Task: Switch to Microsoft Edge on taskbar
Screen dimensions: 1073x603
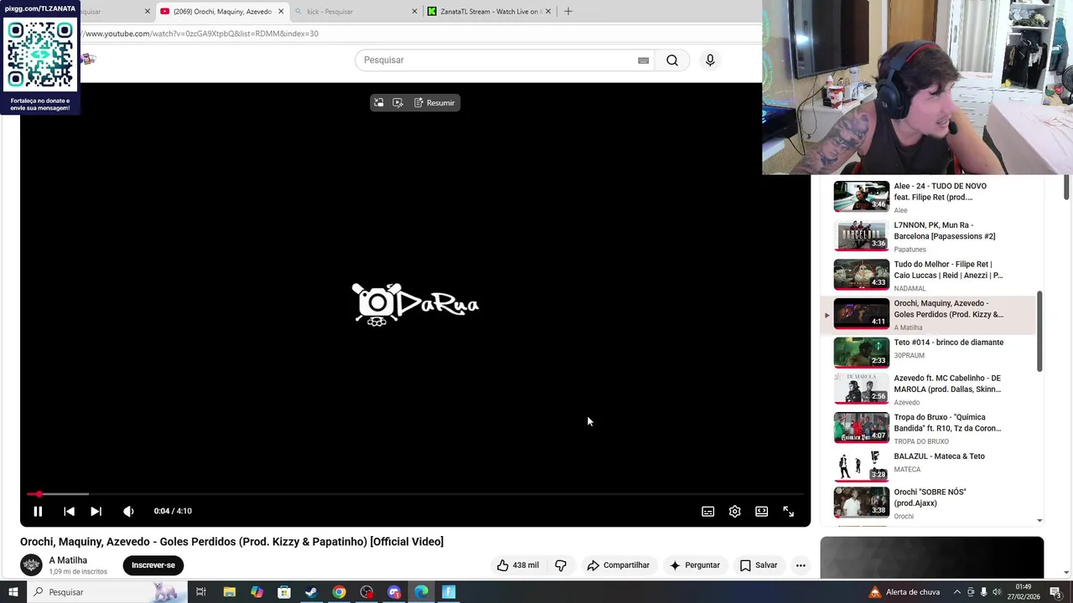Action: tap(422, 592)
